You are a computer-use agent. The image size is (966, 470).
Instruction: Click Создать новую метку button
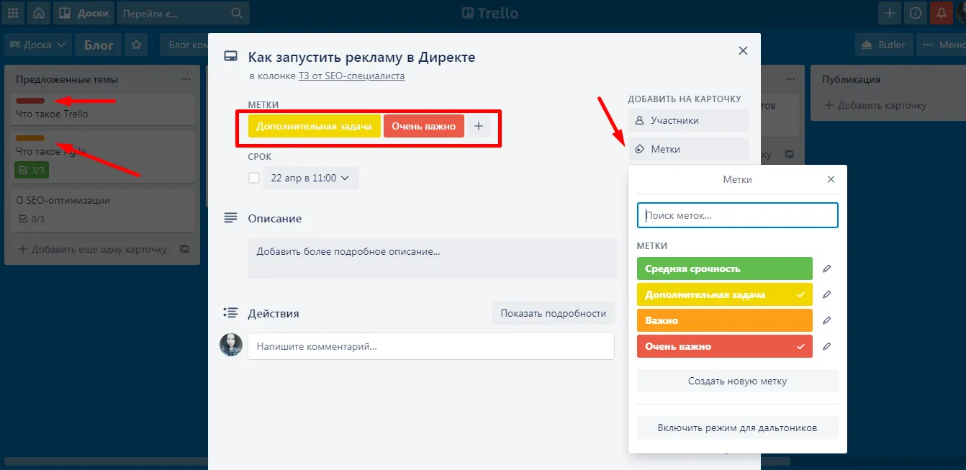[x=737, y=381]
